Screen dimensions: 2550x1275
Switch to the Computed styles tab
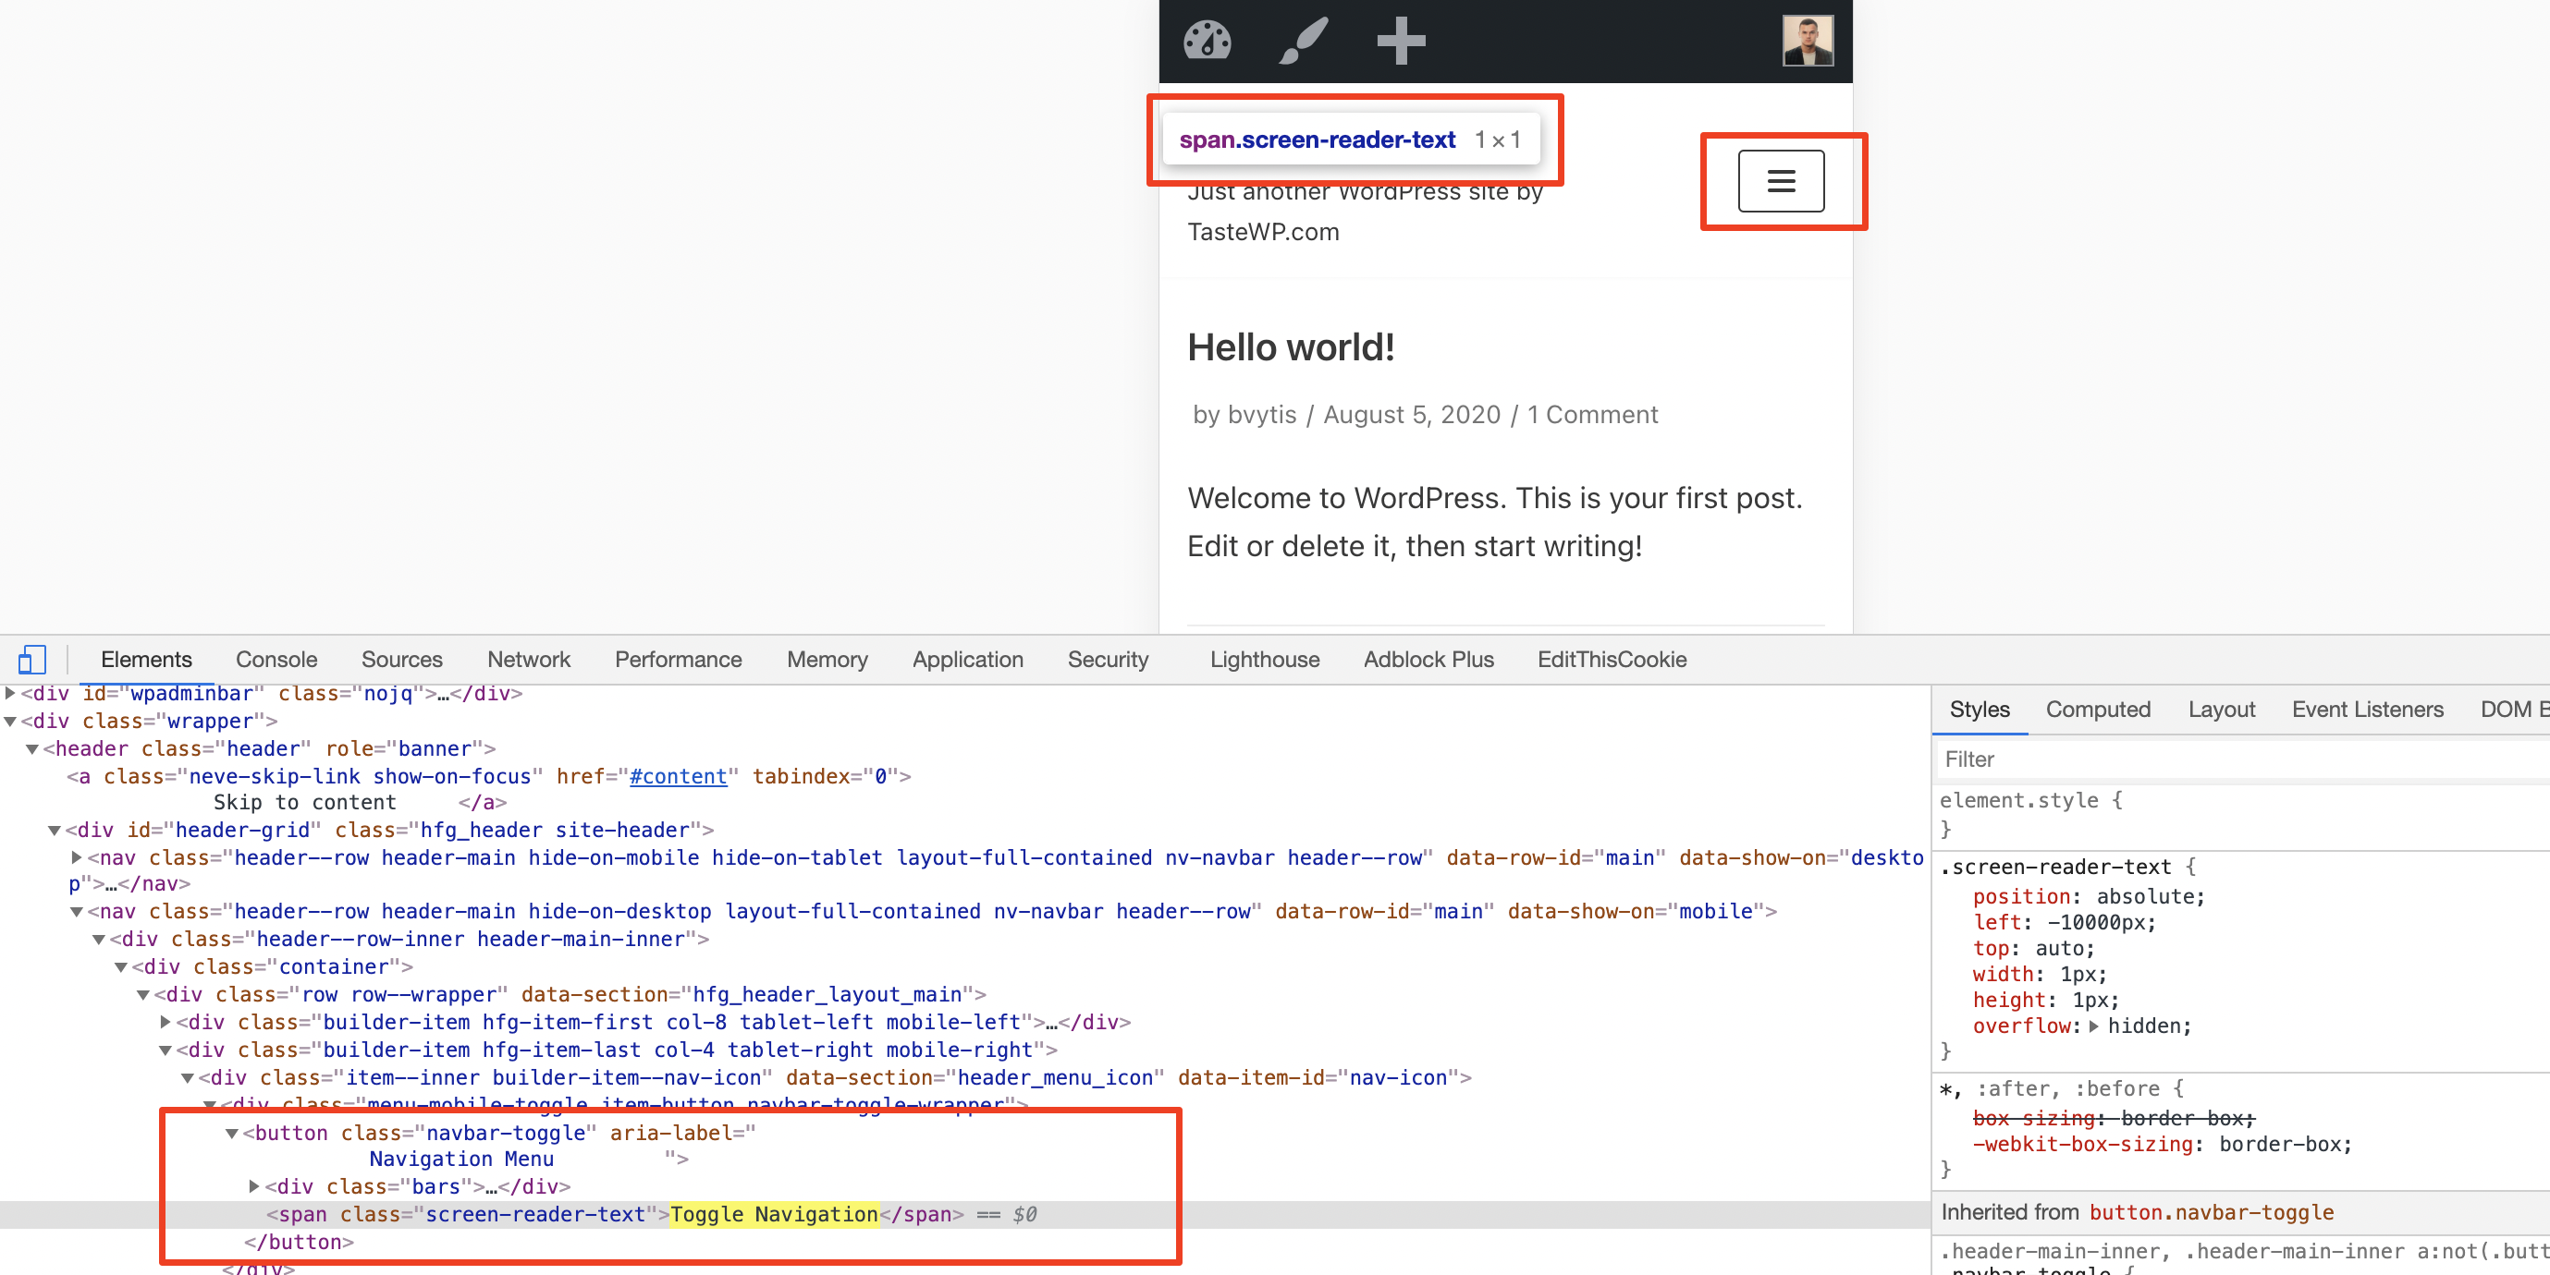point(2098,710)
